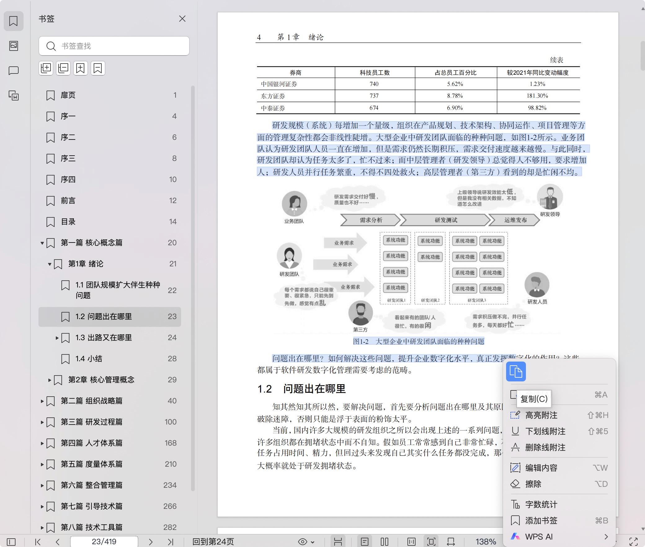Click 回到第24页 in status bar
Screen dimensions: 645x547
213,542
